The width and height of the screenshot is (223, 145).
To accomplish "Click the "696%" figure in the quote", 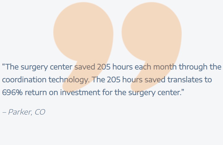I will [12, 92].
